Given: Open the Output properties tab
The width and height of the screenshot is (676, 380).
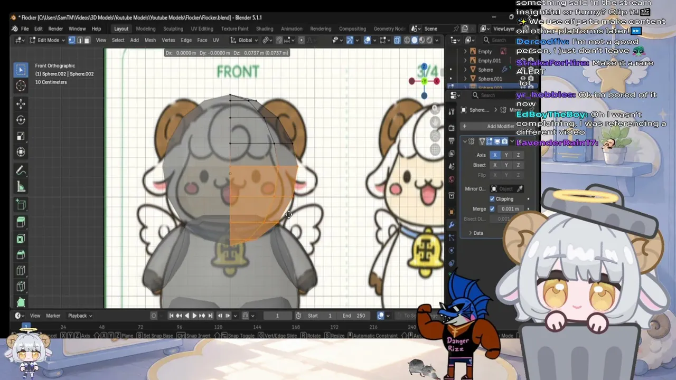Looking at the screenshot, I should [452, 141].
